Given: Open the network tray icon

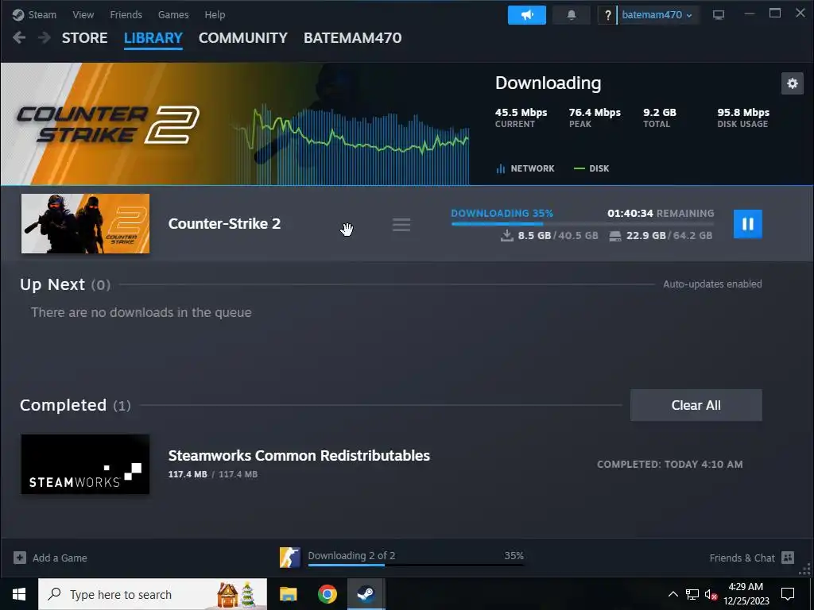Looking at the screenshot, I should click(x=692, y=594).
